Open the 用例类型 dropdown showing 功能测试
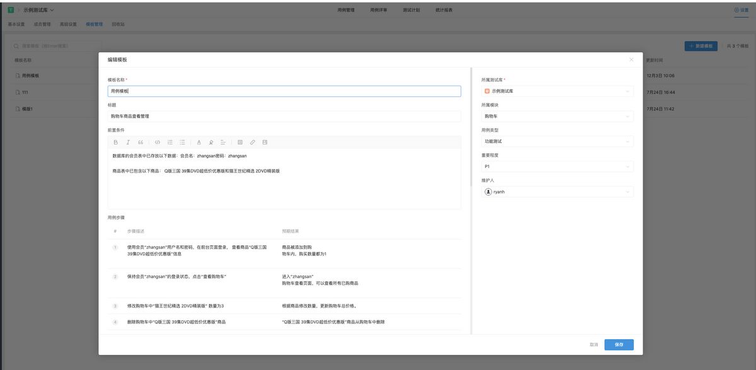This screenshot has width=756, height=370. [558, 142]
